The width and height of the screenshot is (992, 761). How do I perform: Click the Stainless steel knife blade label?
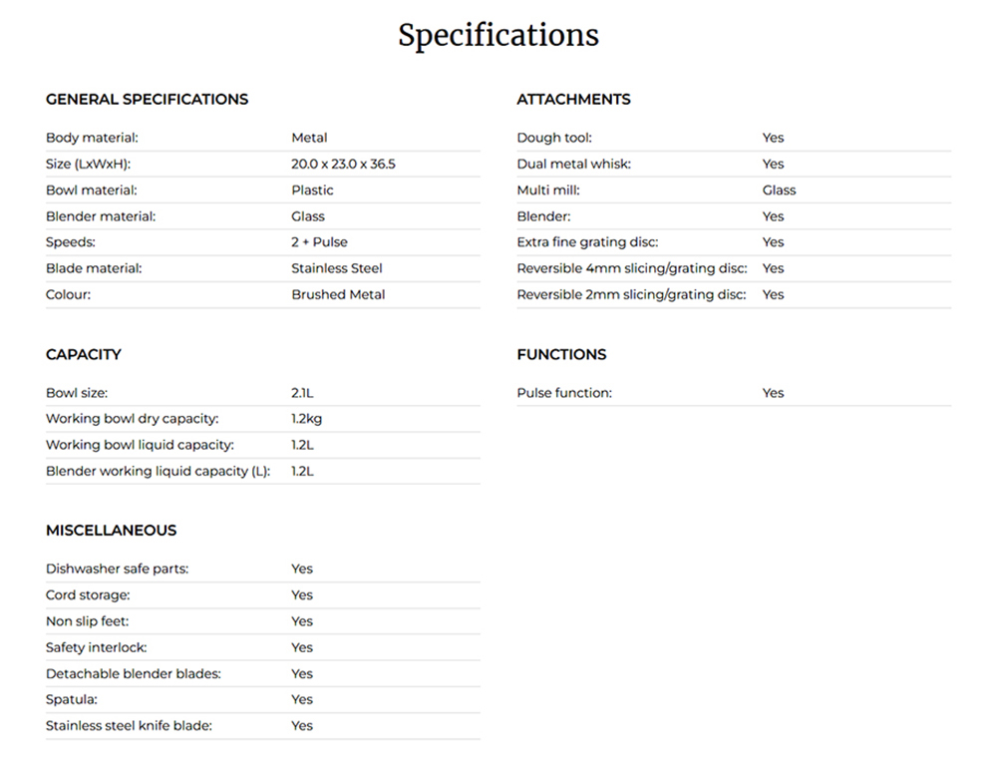(129, 725)
